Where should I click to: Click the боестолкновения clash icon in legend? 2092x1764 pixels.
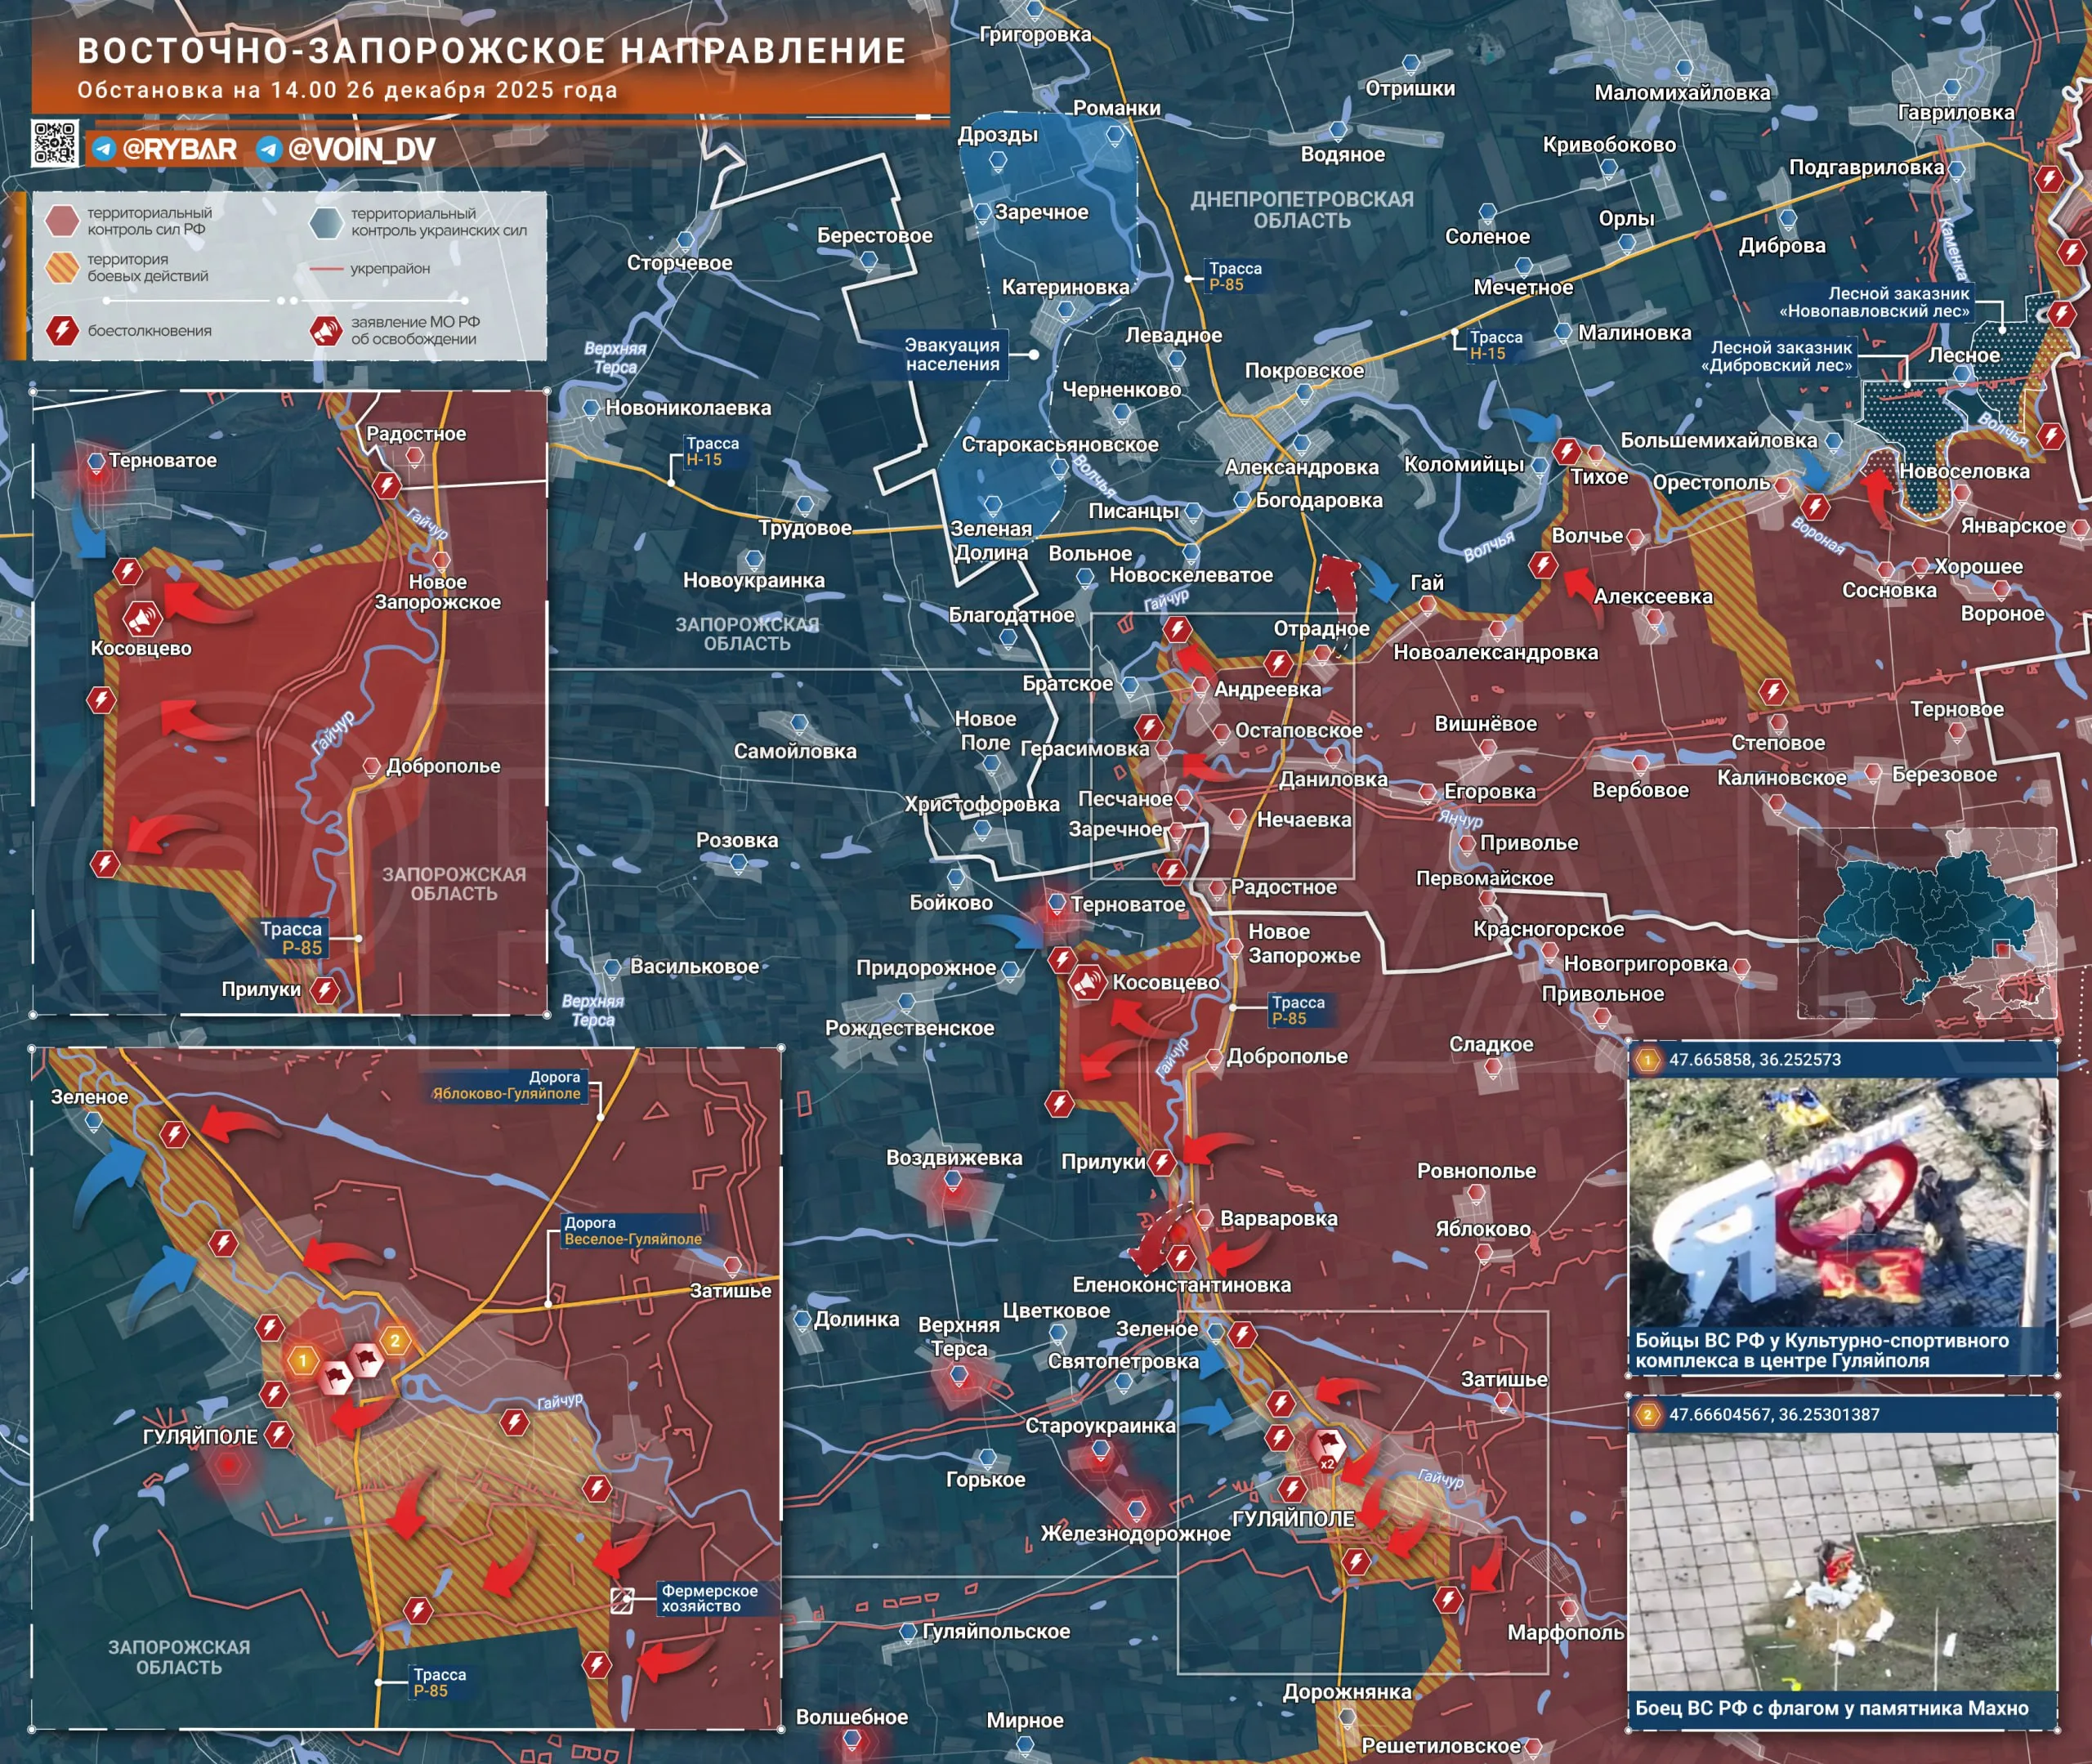pyautogui.click(x=62, y=330)
